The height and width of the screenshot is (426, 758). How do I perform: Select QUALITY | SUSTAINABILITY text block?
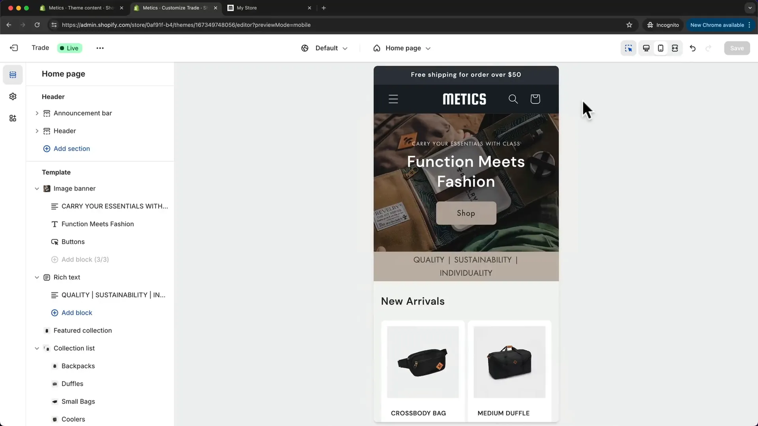click(x=113, y=295)
